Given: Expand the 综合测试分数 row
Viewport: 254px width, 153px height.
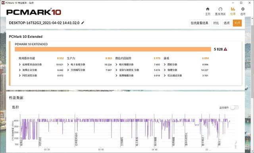Looking at the screenshot, I should tap(165, 76).
